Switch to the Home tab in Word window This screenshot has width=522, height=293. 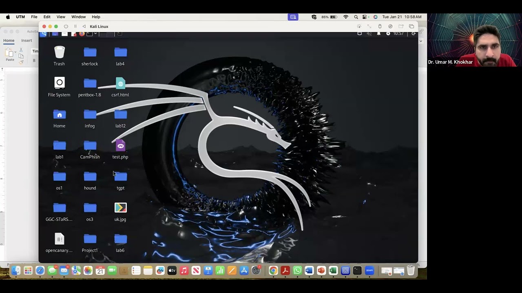coord(9,40)
